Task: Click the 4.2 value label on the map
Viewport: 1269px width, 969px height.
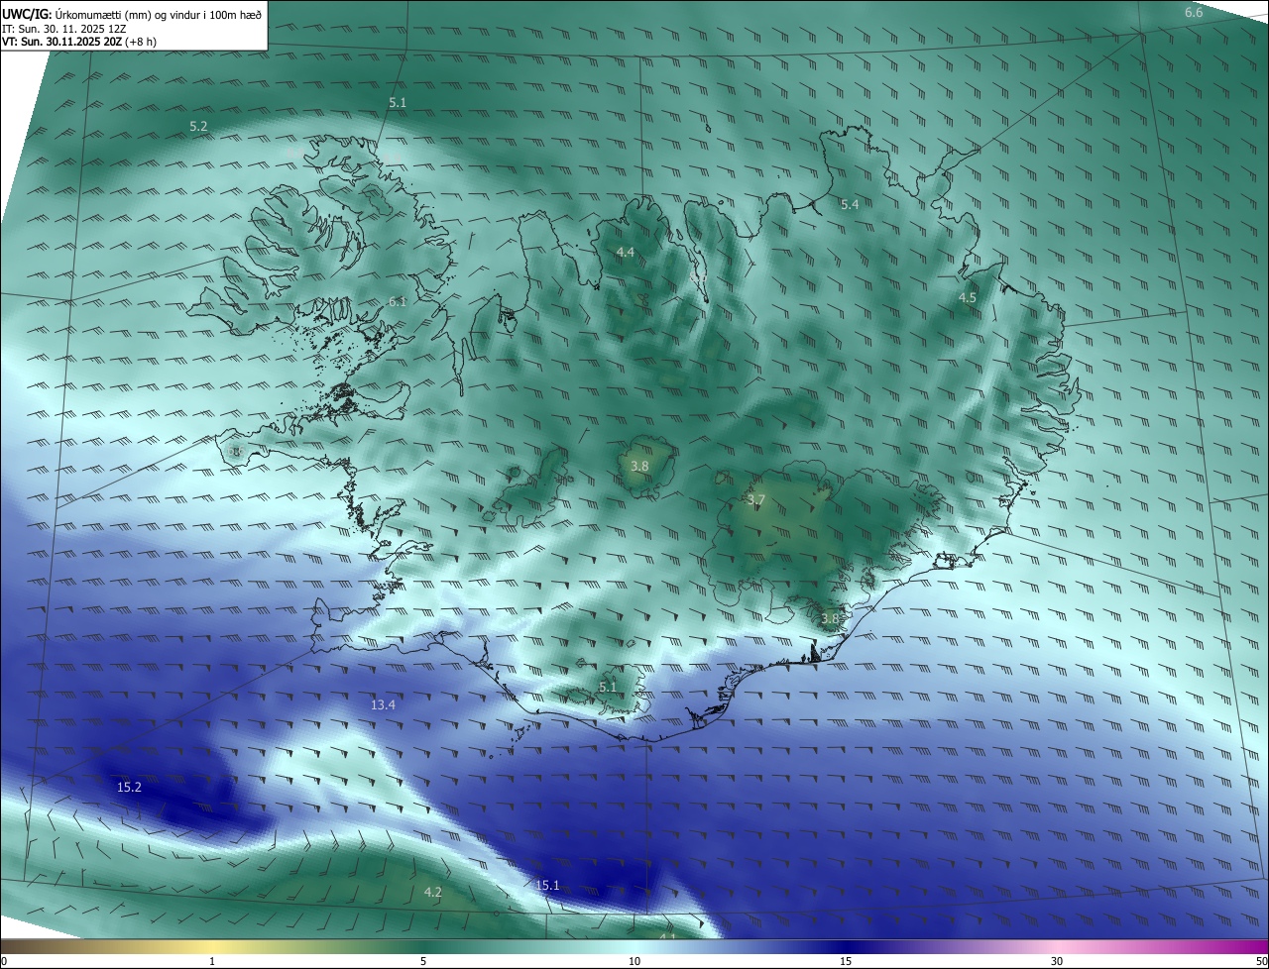Action: [x=433, y=892]
